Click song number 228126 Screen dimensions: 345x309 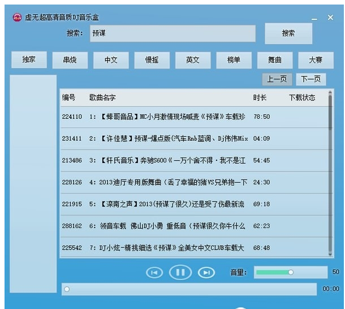[72, 182]
